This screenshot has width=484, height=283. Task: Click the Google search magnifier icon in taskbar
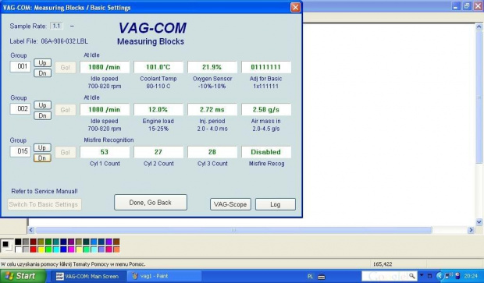[411, 276]
